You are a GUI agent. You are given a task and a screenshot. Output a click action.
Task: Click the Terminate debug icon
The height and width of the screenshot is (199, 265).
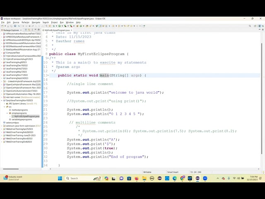[29, 26]
